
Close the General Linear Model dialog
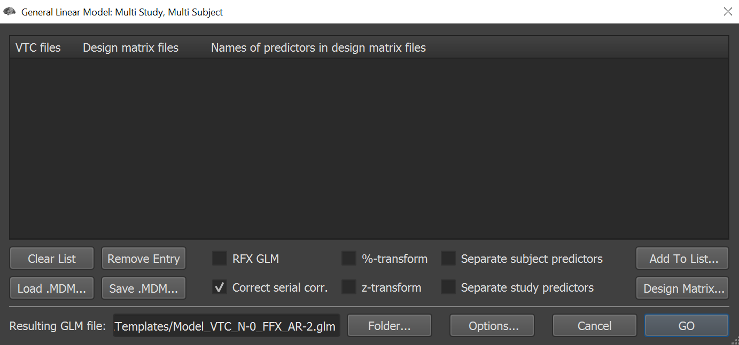(728, 12)
